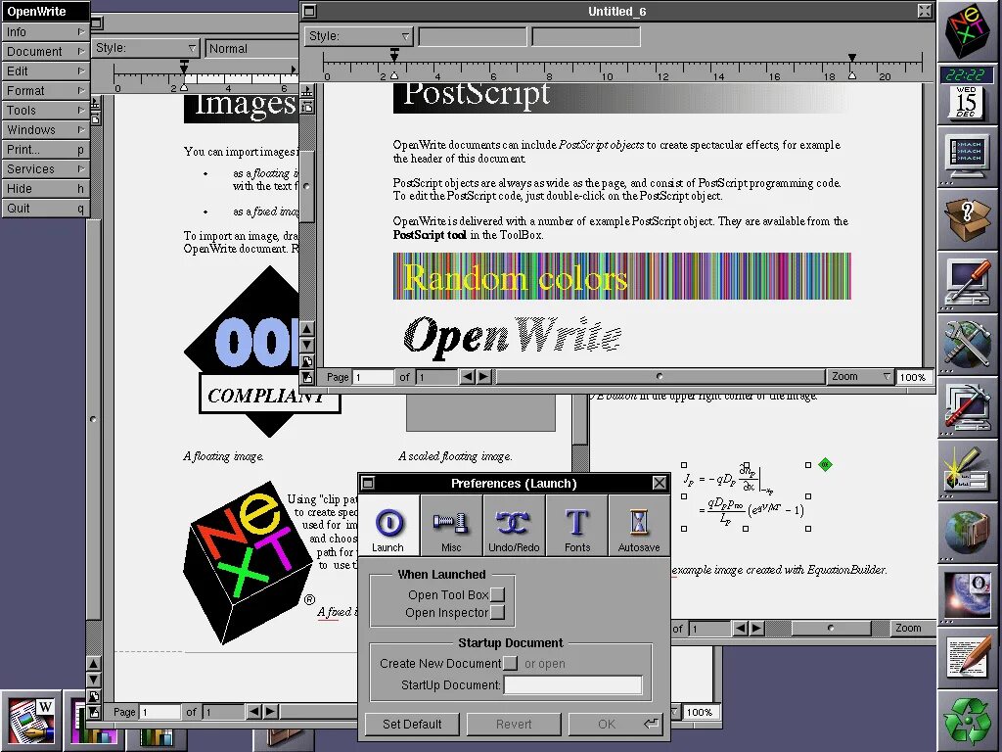Launch the globe with book dock icon
This screenshot has height=752, width=1002.
968,533
